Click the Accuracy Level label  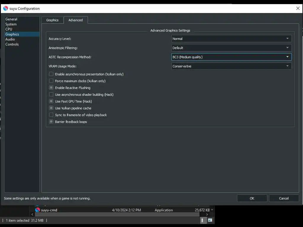click(60, 39)
